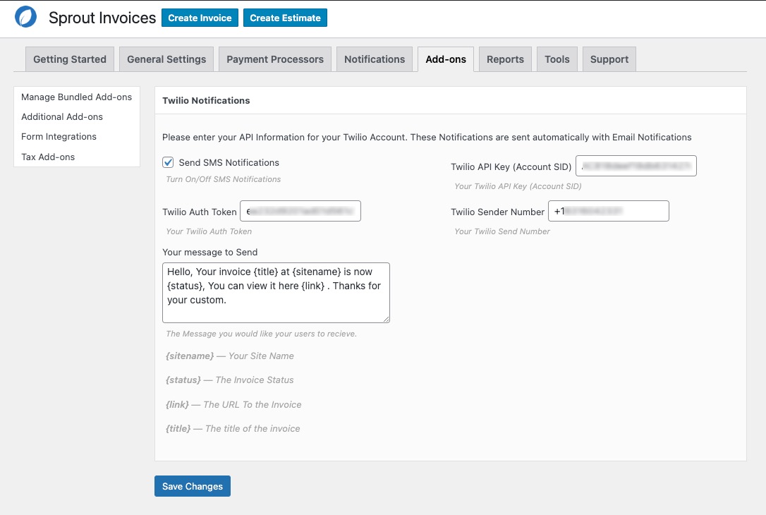Select Additional Add-ons in sidebar
Viewport: 766px width, 515px height.
click(62, 116)
